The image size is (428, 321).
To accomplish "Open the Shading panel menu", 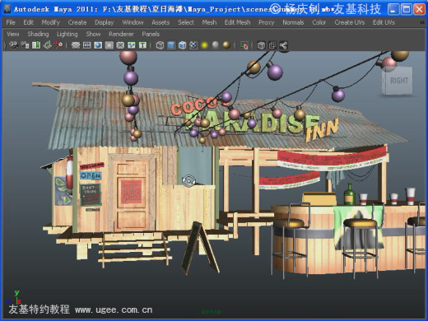I will pyautogui.click(x=38, y=34).
